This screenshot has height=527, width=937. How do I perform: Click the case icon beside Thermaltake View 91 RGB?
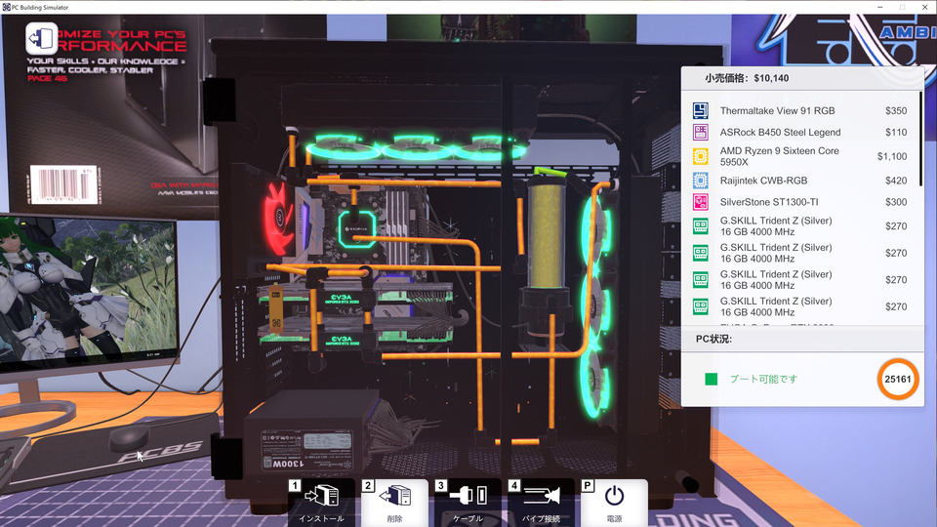coord(701,110)
